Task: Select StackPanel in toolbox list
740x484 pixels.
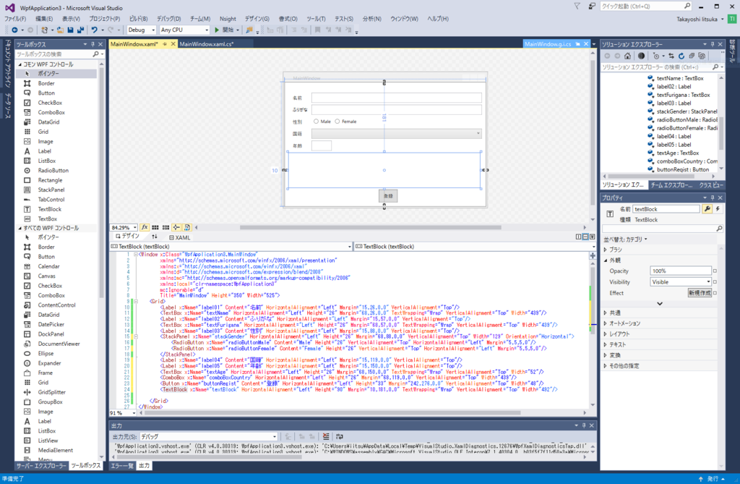Action: [51, 190]
